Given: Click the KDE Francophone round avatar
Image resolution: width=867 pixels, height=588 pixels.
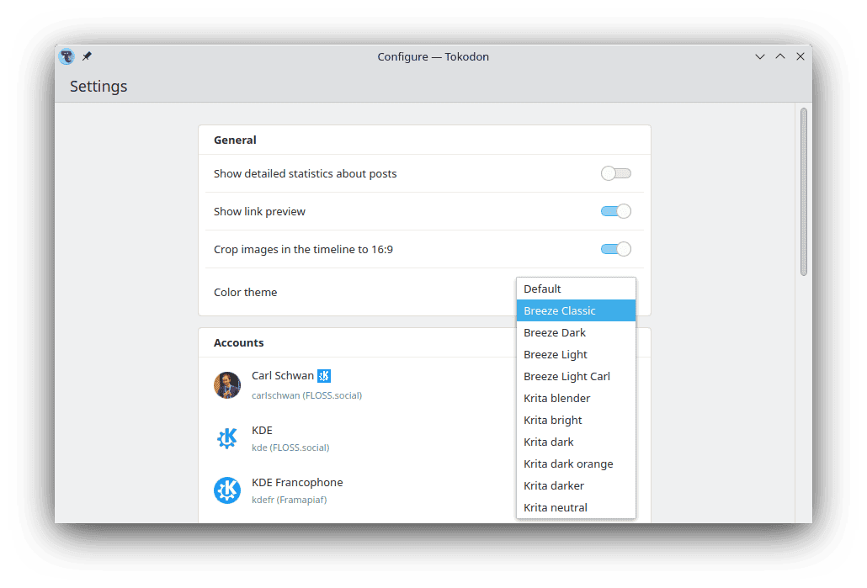Looking at the screenshot, I should pyautogui.click(x=227, y=490).
